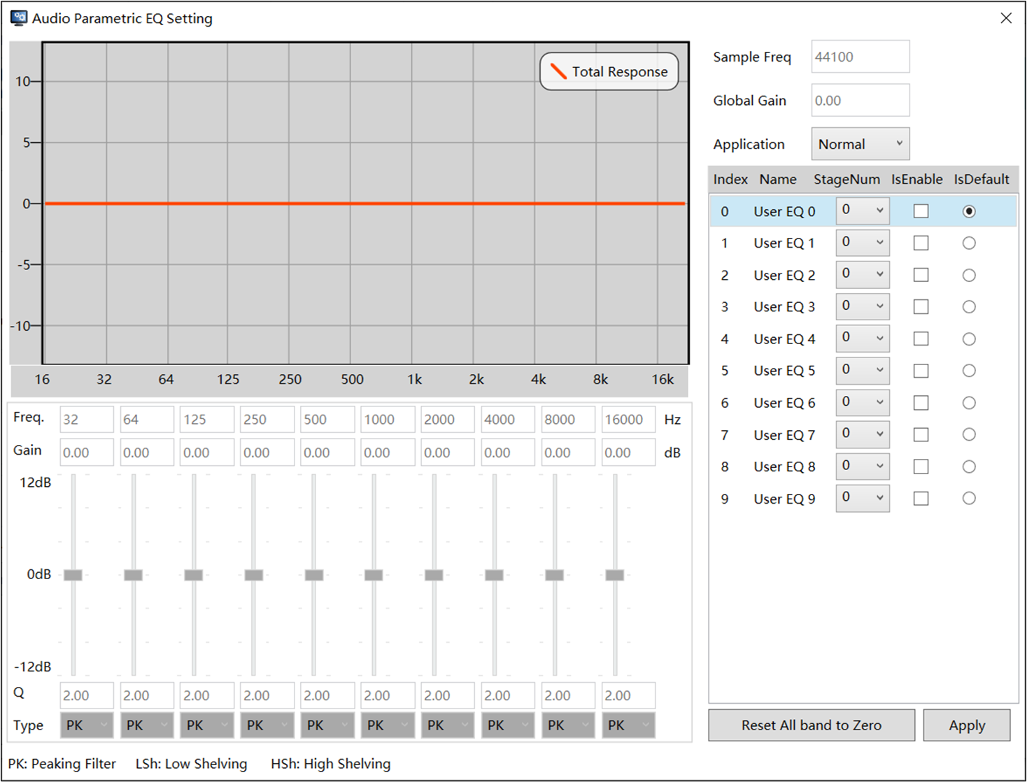Click the gain value field under 2000 Hz

pyautogui.click(x=448, y=453)
